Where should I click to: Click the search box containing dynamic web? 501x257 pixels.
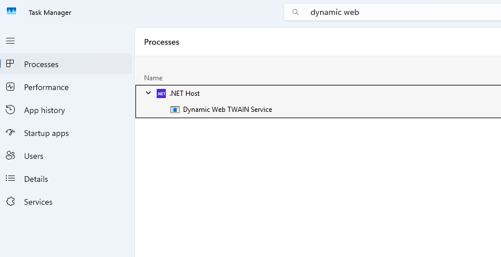point(393,12)
